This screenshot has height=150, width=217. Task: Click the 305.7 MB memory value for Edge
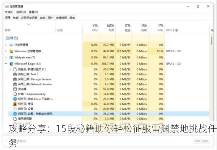click(x=107, y=64)
